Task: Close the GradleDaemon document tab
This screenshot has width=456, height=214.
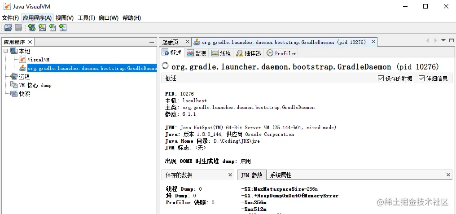Action: (x=373, y=42)
